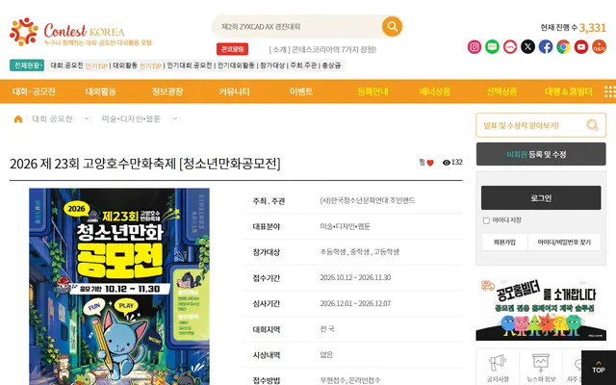Click the red heart 찜 icon

(x=430, y=163)
